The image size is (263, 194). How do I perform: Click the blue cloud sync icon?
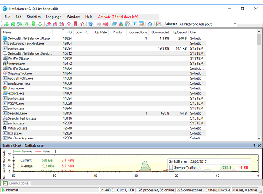[x=150, y=24]
